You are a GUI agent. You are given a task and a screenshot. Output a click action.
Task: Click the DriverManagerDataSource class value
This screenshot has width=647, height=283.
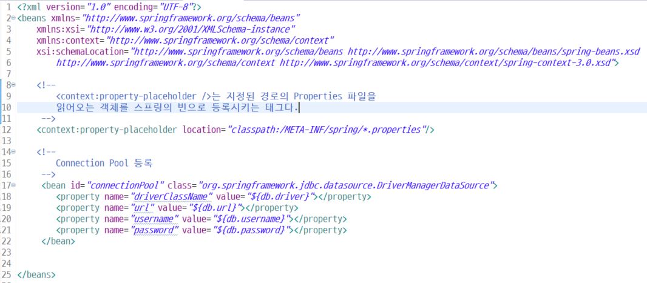[x=346, y=185]
